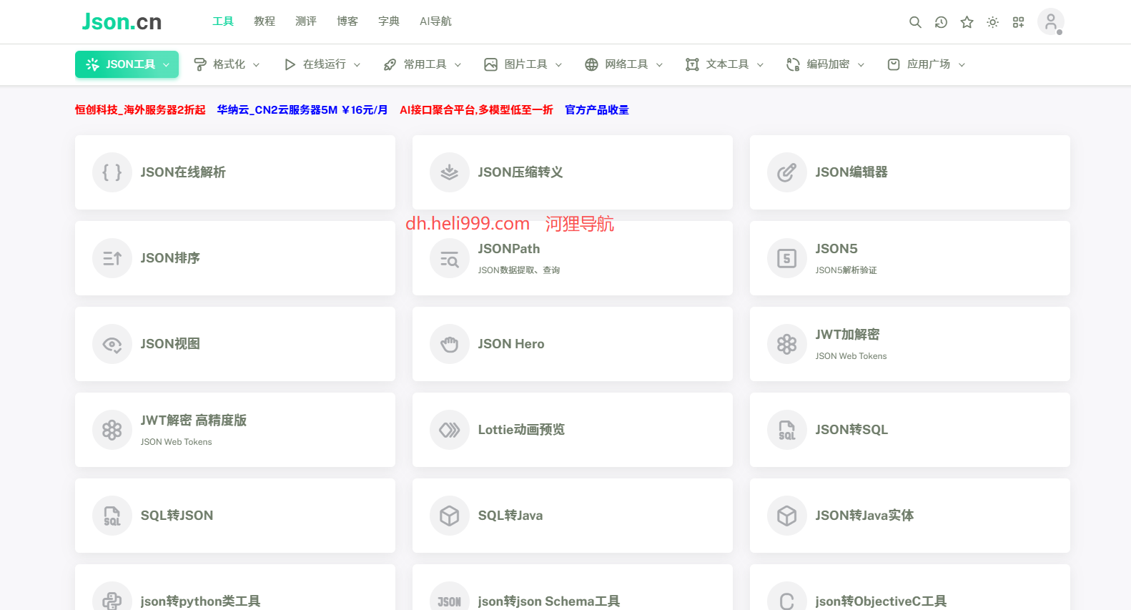The height and width of the screenshot is (610, 1131).
Task: Expand the 文本工具 dropdown
Action: click(725, 64)
